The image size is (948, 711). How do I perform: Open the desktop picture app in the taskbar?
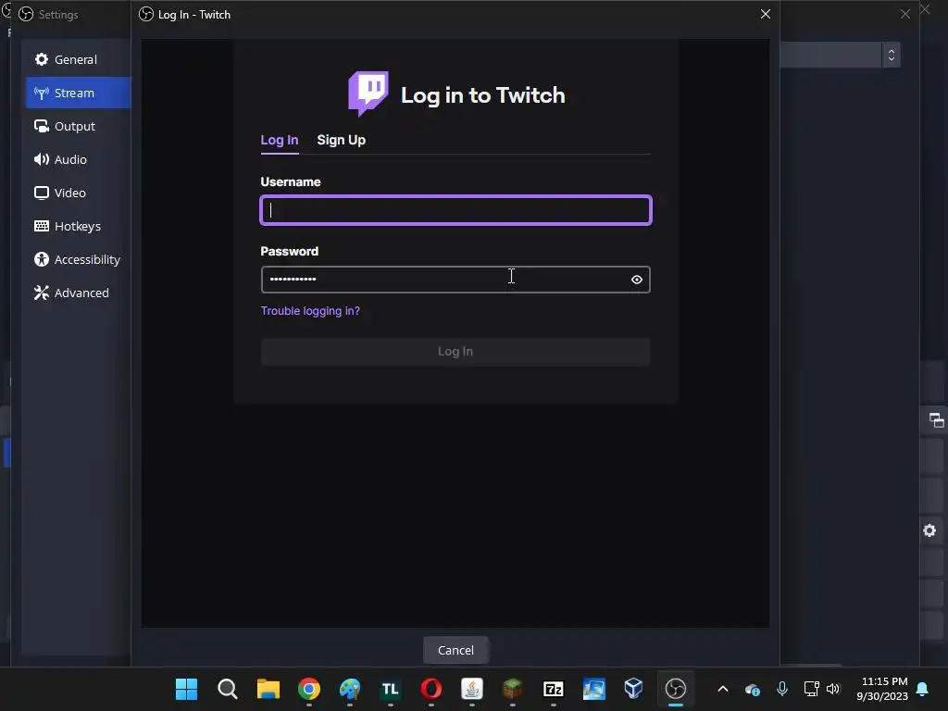[593, 689]
